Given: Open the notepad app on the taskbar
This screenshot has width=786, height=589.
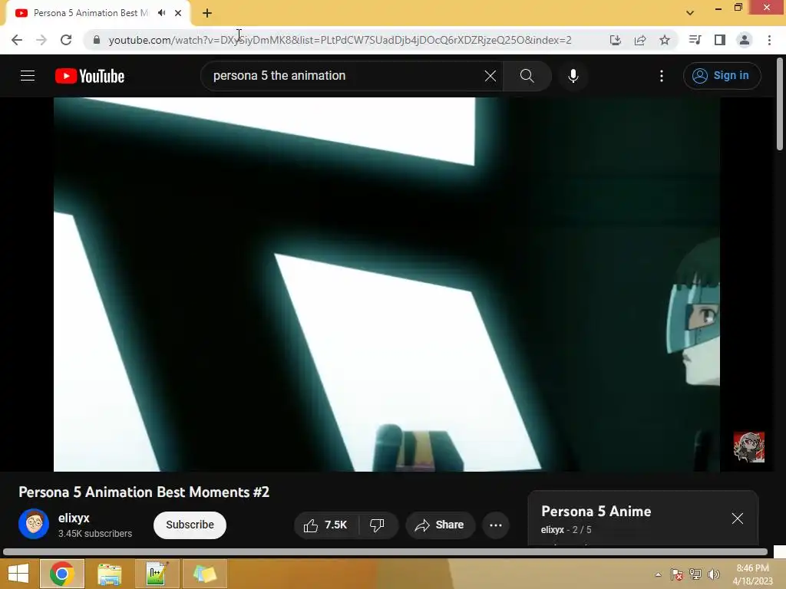Looking at the screenshot, I should (157, 574).
